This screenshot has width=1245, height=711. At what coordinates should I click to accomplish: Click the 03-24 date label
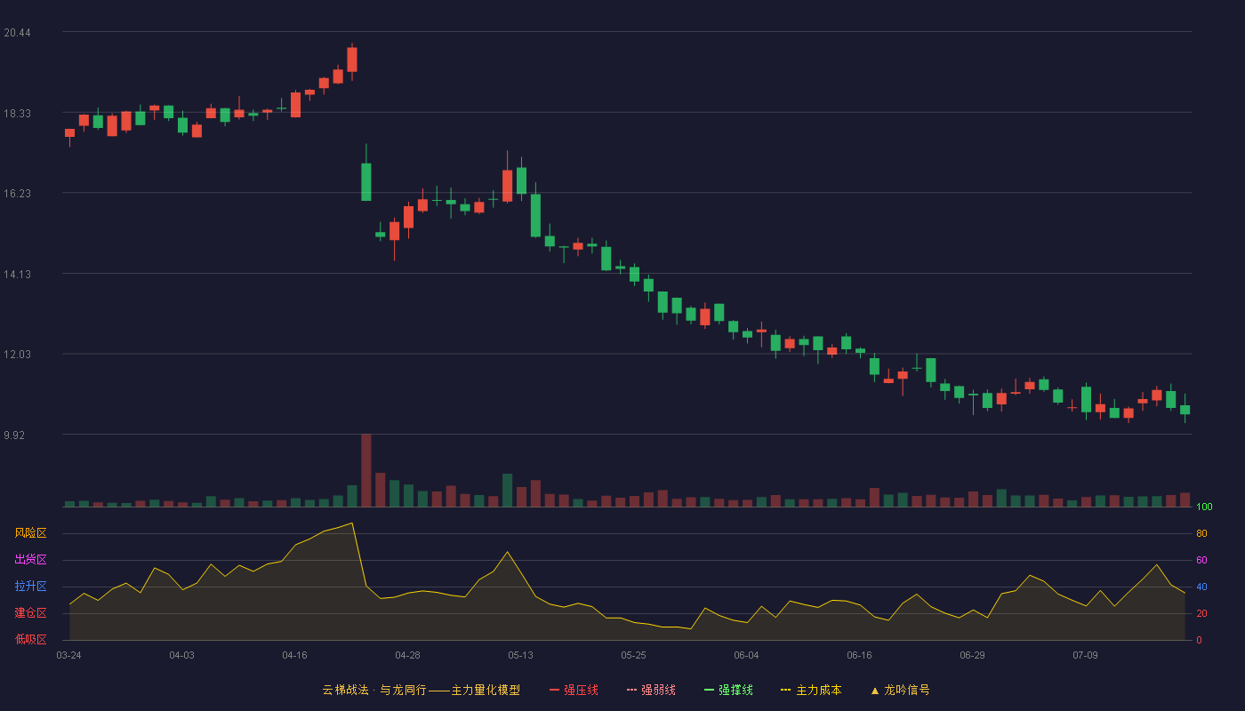(68, 655)
